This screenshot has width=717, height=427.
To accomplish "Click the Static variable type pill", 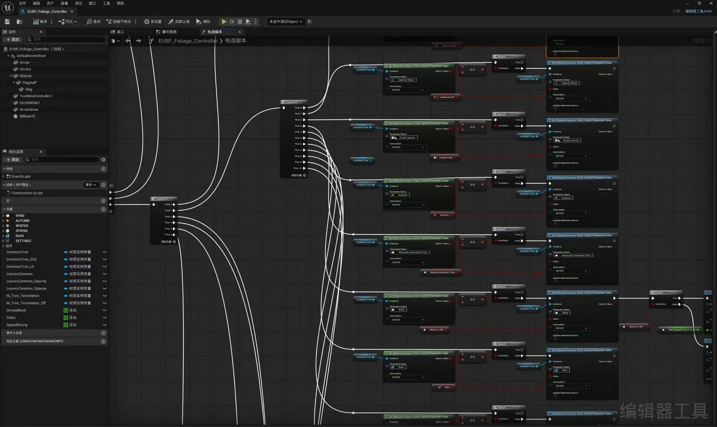I will tap(70, 318).
